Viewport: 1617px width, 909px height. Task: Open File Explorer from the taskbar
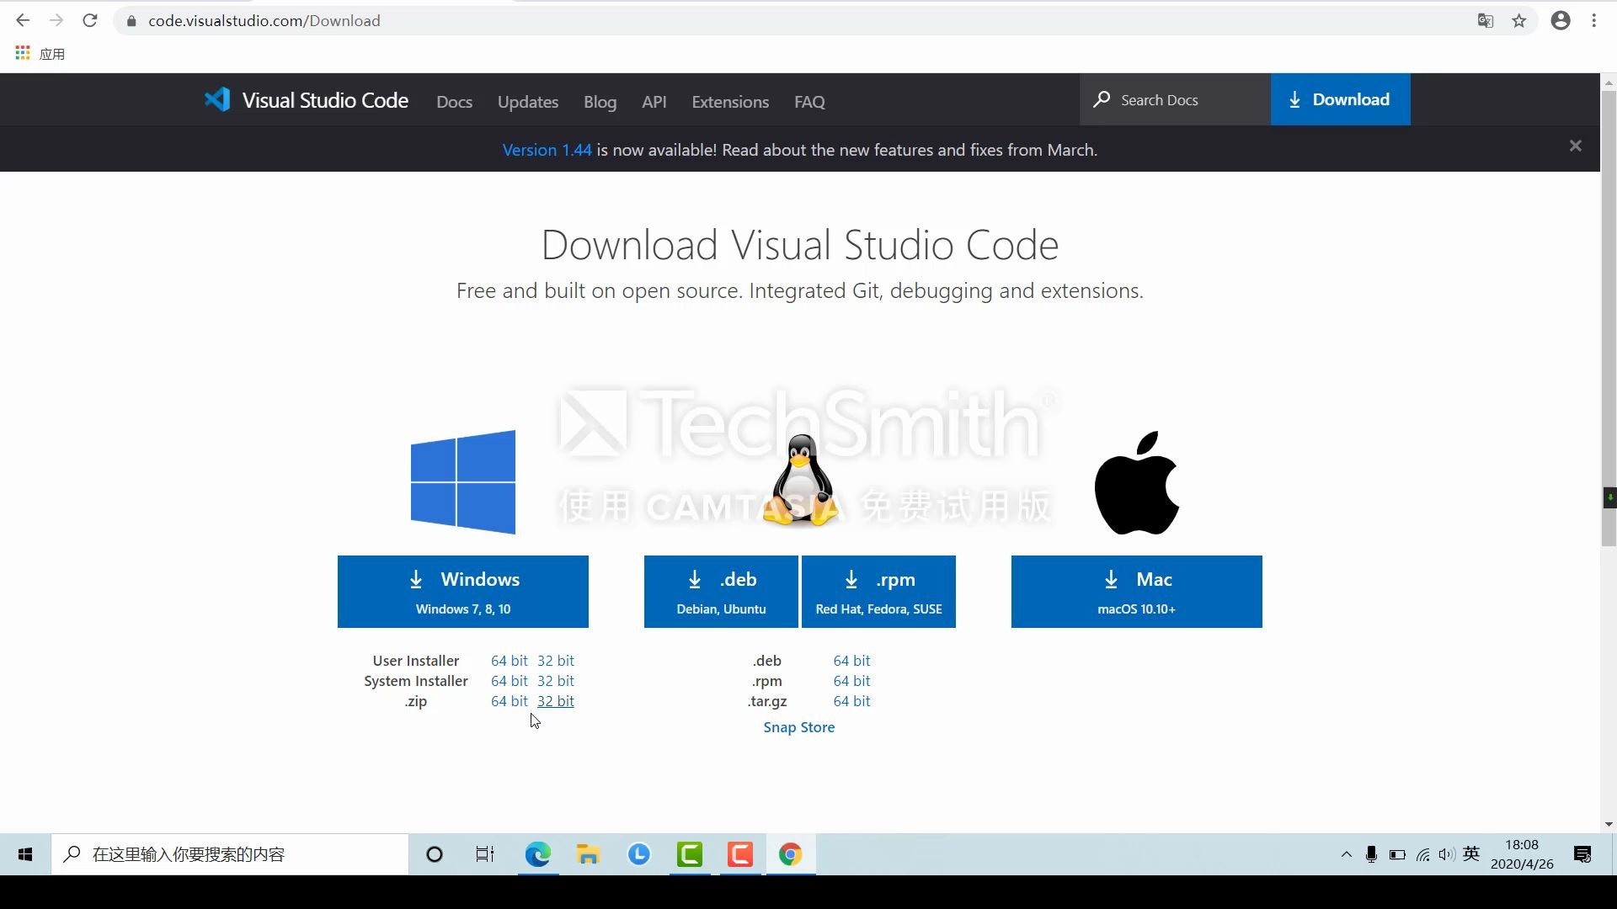(588, 854)
